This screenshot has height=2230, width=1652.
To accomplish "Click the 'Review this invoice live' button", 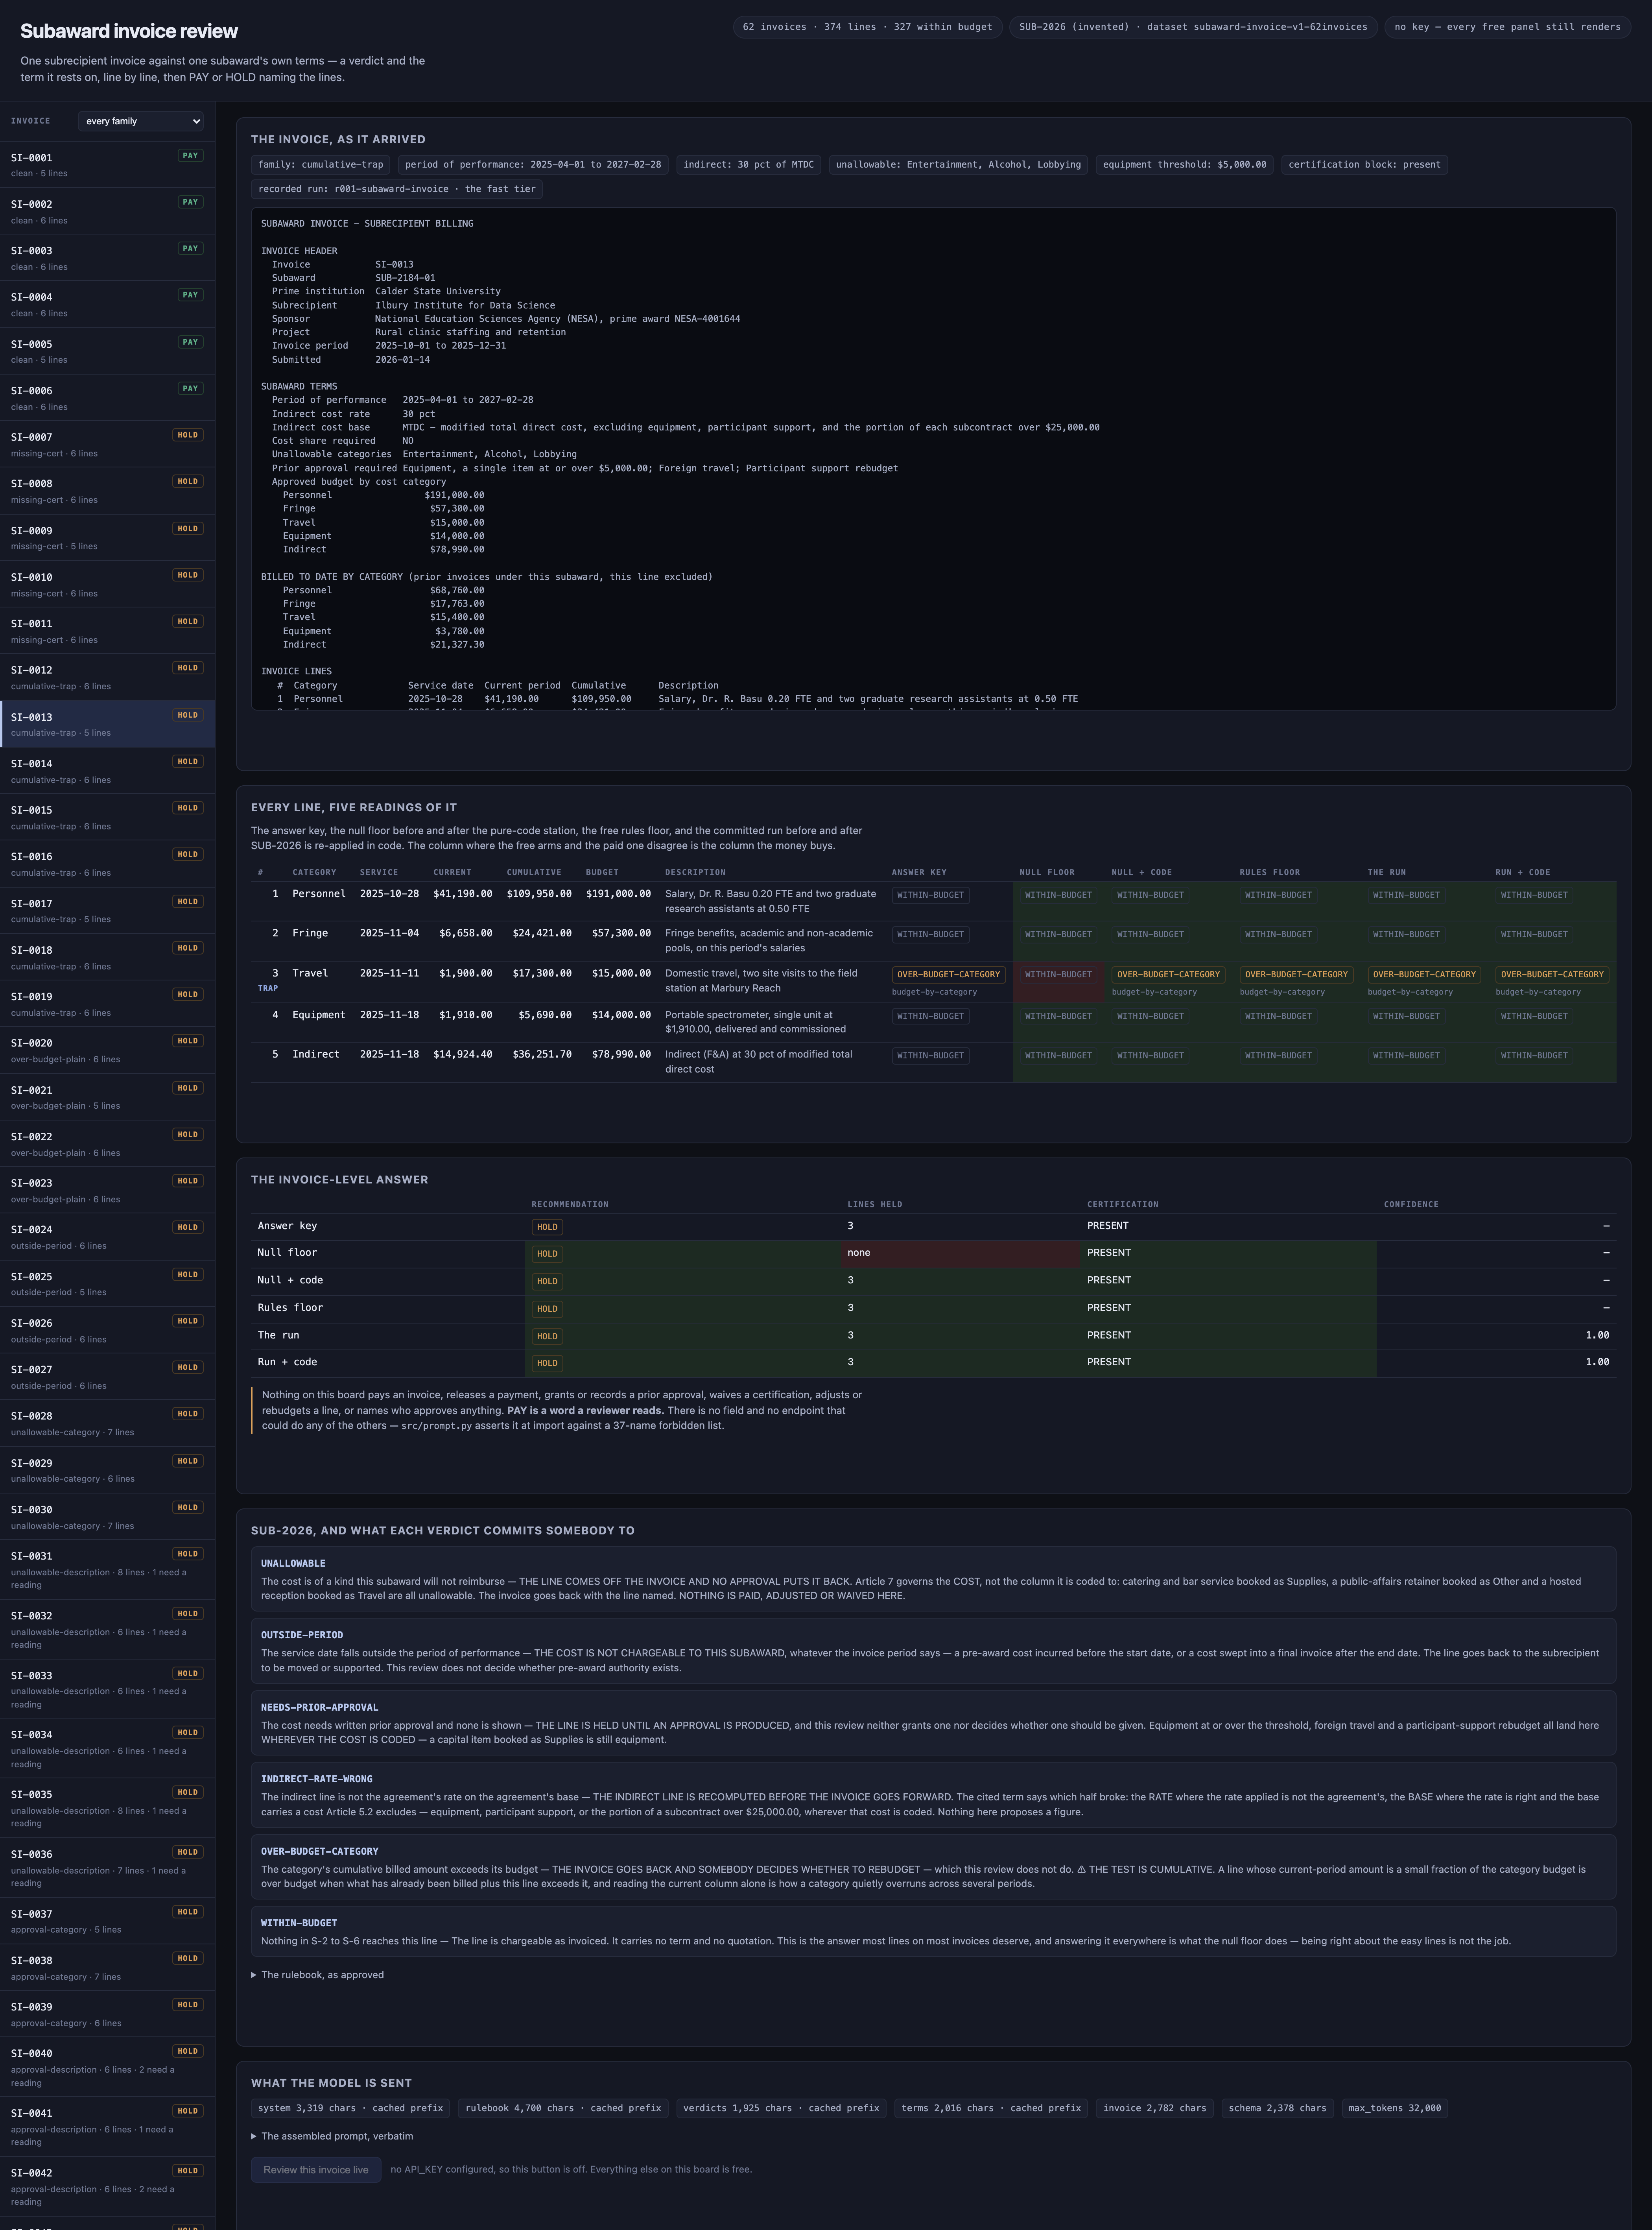I will [316, 2169].
